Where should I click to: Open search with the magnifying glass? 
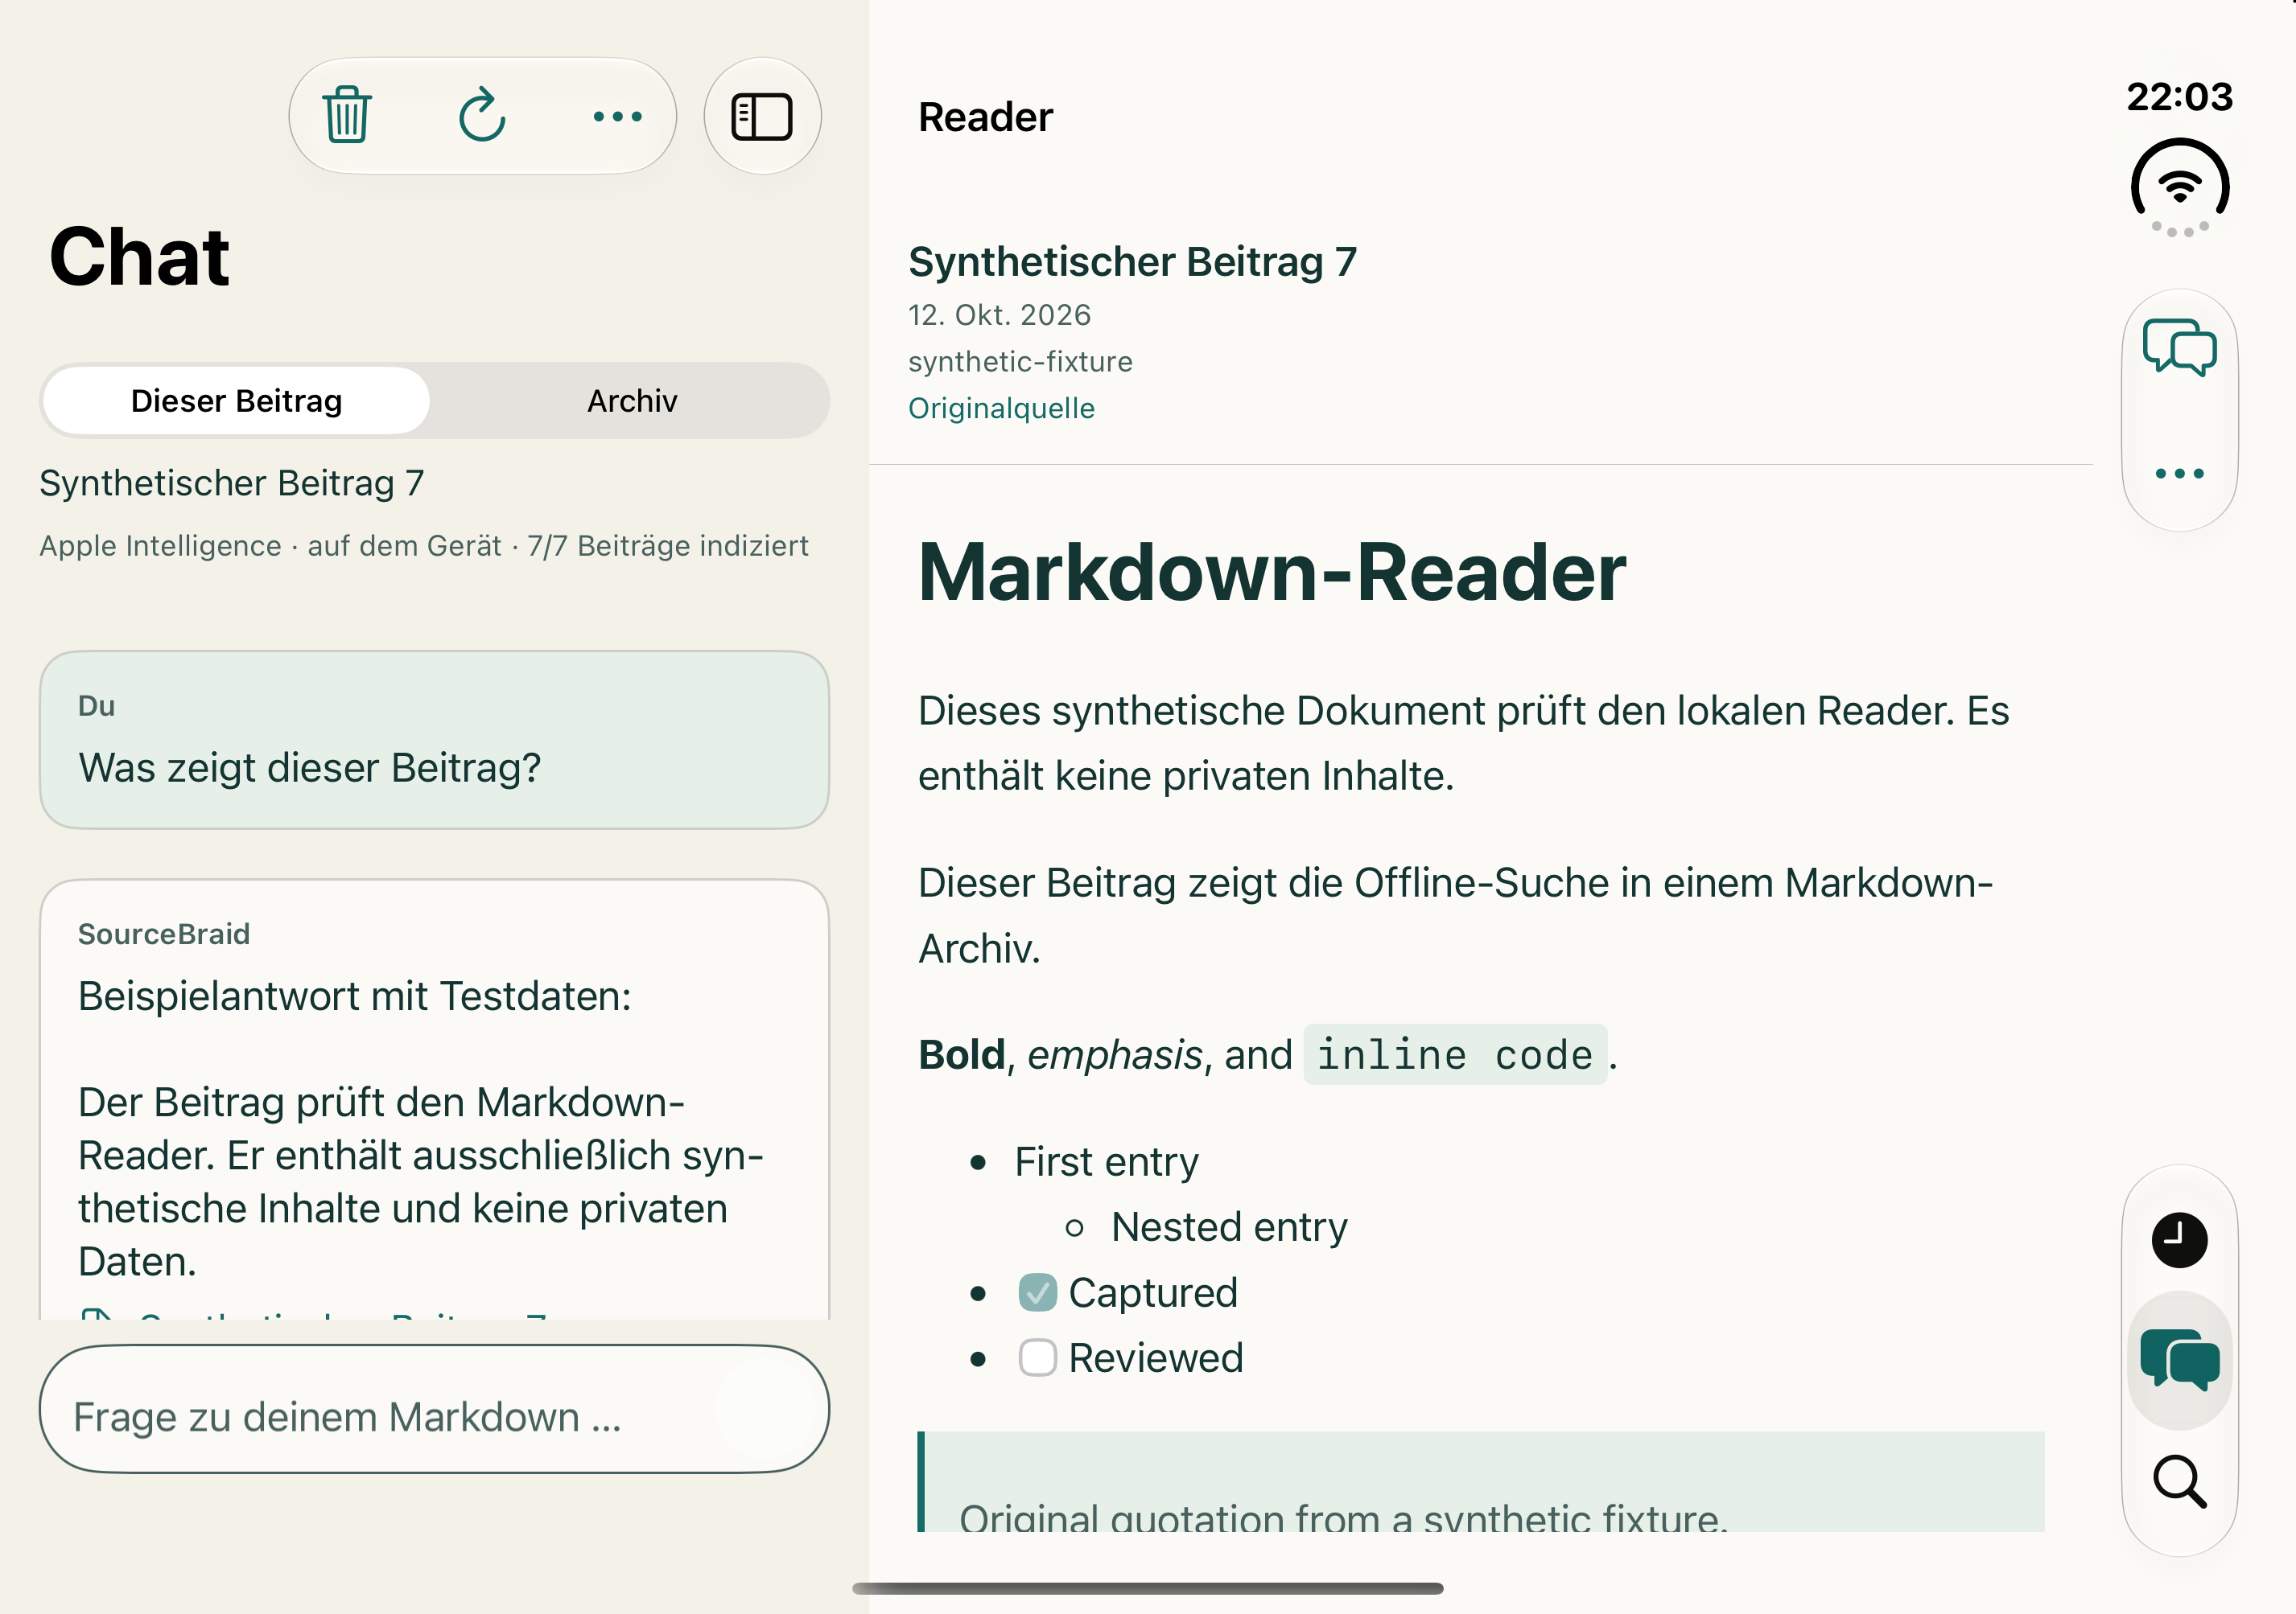coord(2180,1481)
